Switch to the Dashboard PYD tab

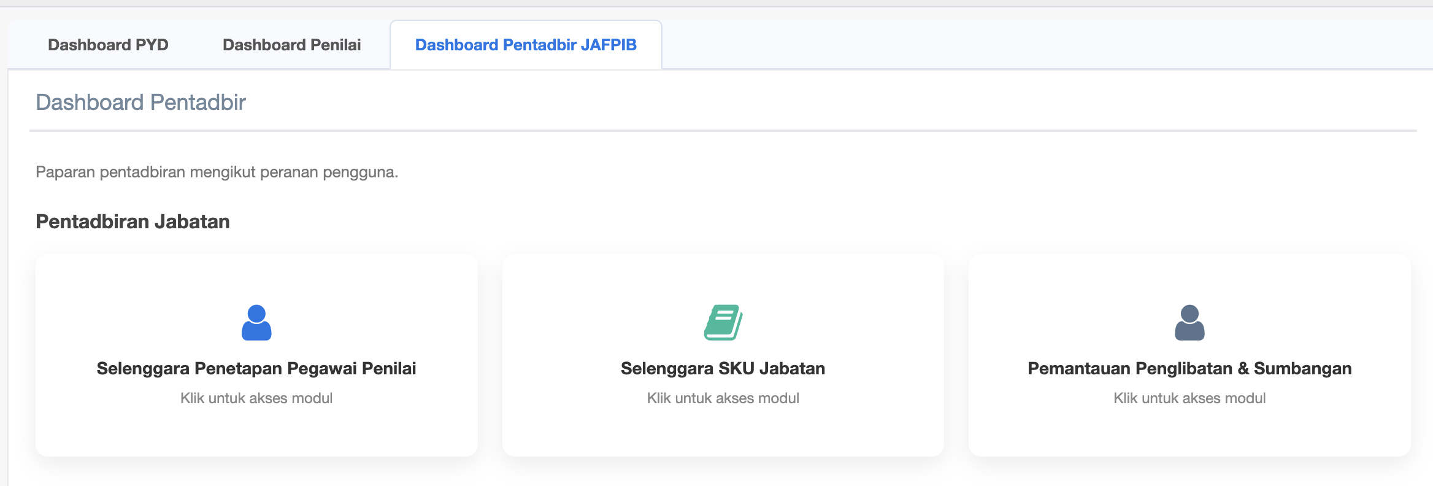pyautogui.click(x=108, y=45)
